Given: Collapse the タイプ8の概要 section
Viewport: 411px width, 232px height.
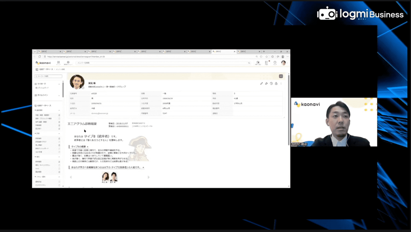Looking at the screenshot, I should (87, 146).
